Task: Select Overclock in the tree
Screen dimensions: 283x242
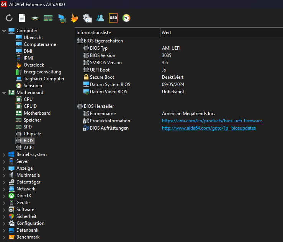Action: pyautogui.click(x=34, y=65)
